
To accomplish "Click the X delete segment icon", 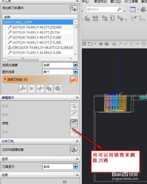I will [31, 88].
